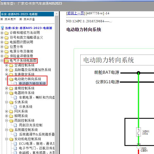Click the document icon for 电子节气门、巡航
The width and height of the screenshot is (154, 154).
click(15, 148)
